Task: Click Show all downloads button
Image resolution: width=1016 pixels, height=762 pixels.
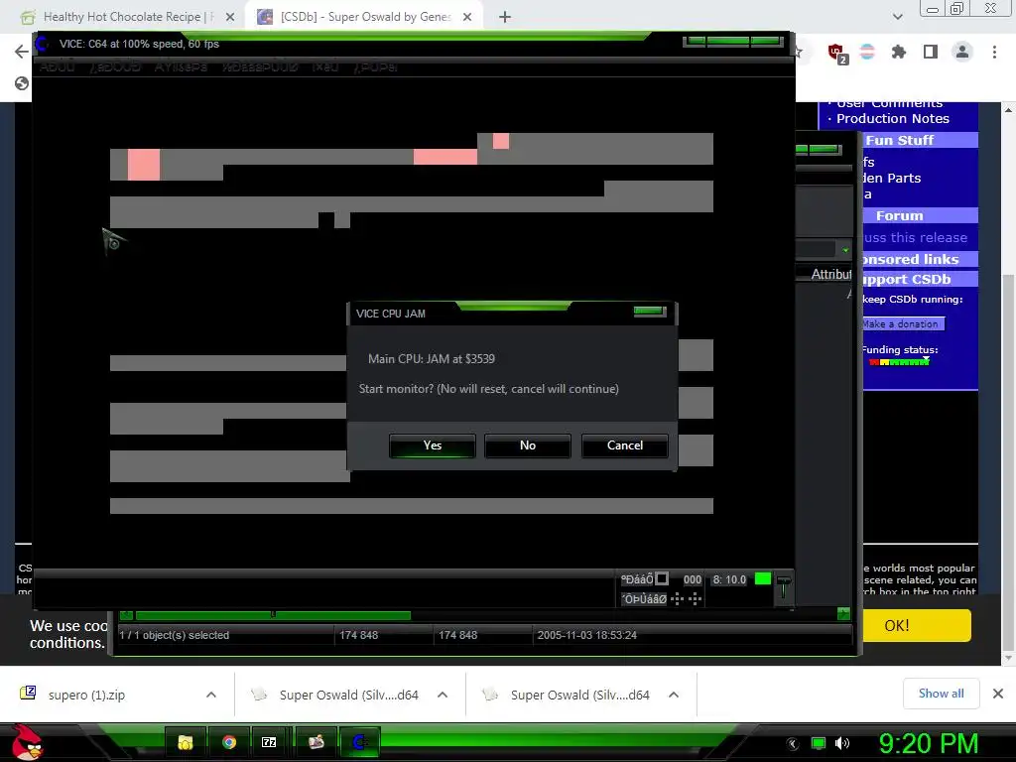Action: [x=941, y=694]
